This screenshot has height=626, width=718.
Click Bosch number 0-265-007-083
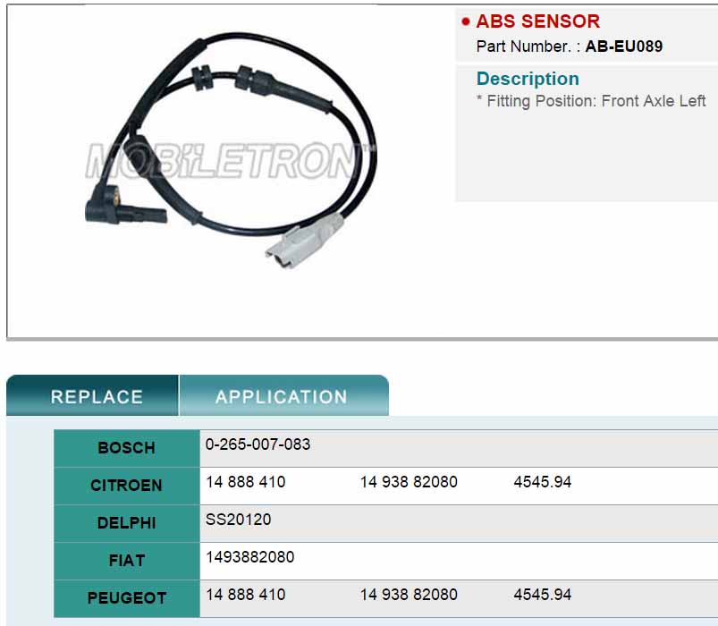(258, 444)
